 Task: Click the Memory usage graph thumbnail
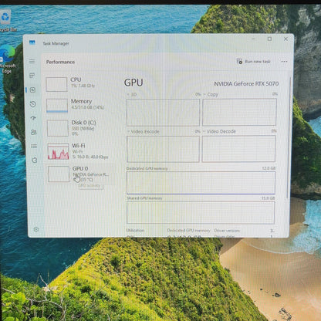57,106
